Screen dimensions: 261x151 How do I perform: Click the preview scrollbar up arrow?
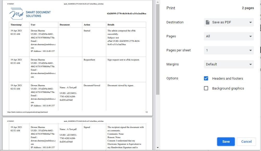158,2
